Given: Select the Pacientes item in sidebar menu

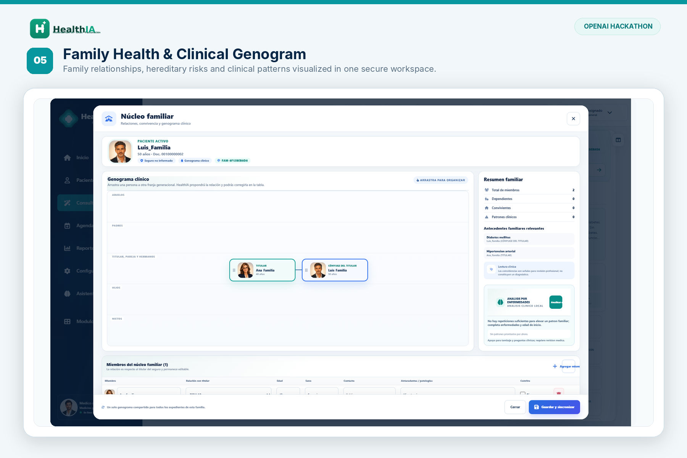Looking at the screenshot, I should (x=76, y=180).
